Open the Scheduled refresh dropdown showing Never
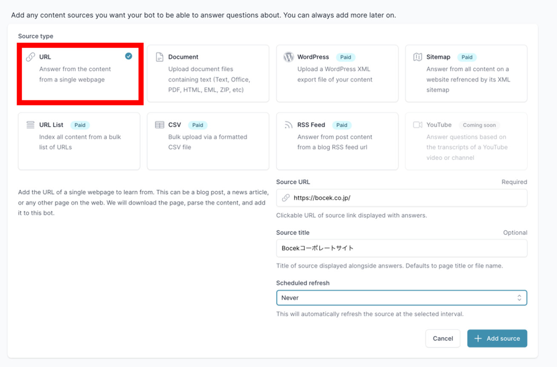This screenshot has height=367, width=557. click(x=402, y=298)
